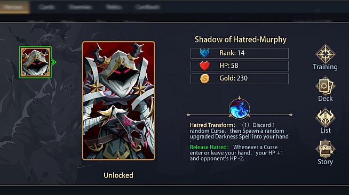Click the red heart HP icon
Image resolution: width=349 pixels, height=195 pixels.
204,66
